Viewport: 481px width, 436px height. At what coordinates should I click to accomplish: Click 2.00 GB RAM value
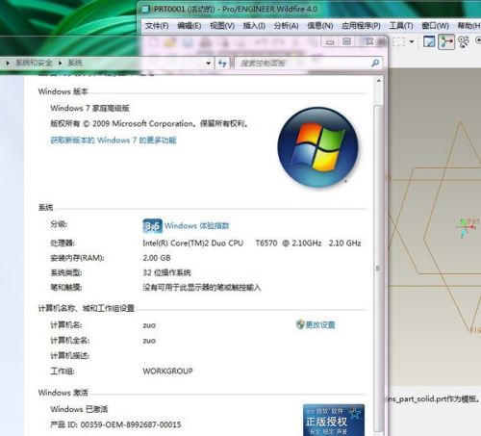coord(157,258)
